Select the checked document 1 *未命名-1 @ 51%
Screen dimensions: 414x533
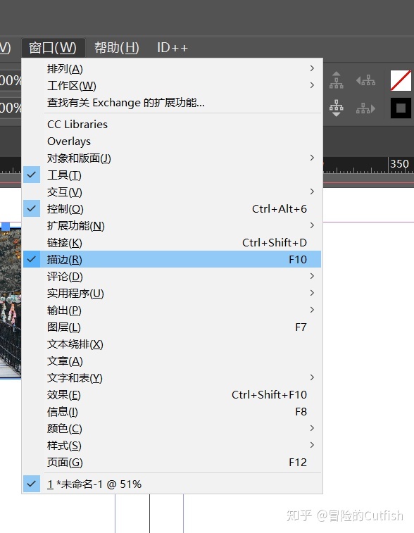click(x=172, y=484)
